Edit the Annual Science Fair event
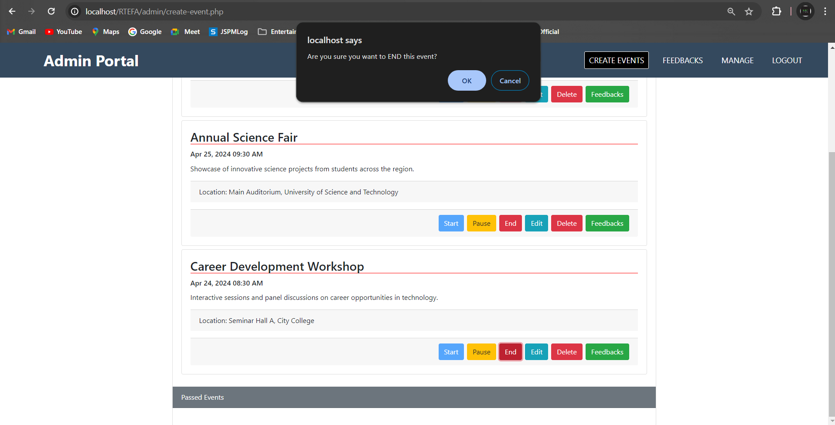This screenshot has height=425, width=835. 536,223
